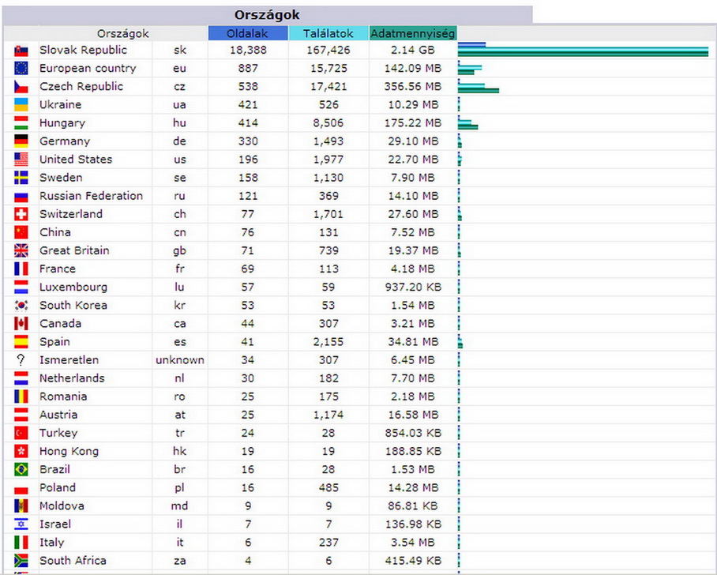
Task: Click the Slovak Republic flag icon
Action: pyautogui.click(x=21, y=51)
